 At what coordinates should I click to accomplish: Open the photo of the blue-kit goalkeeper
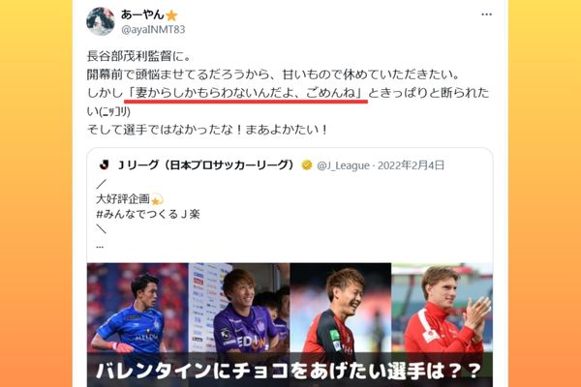[138, 308]
